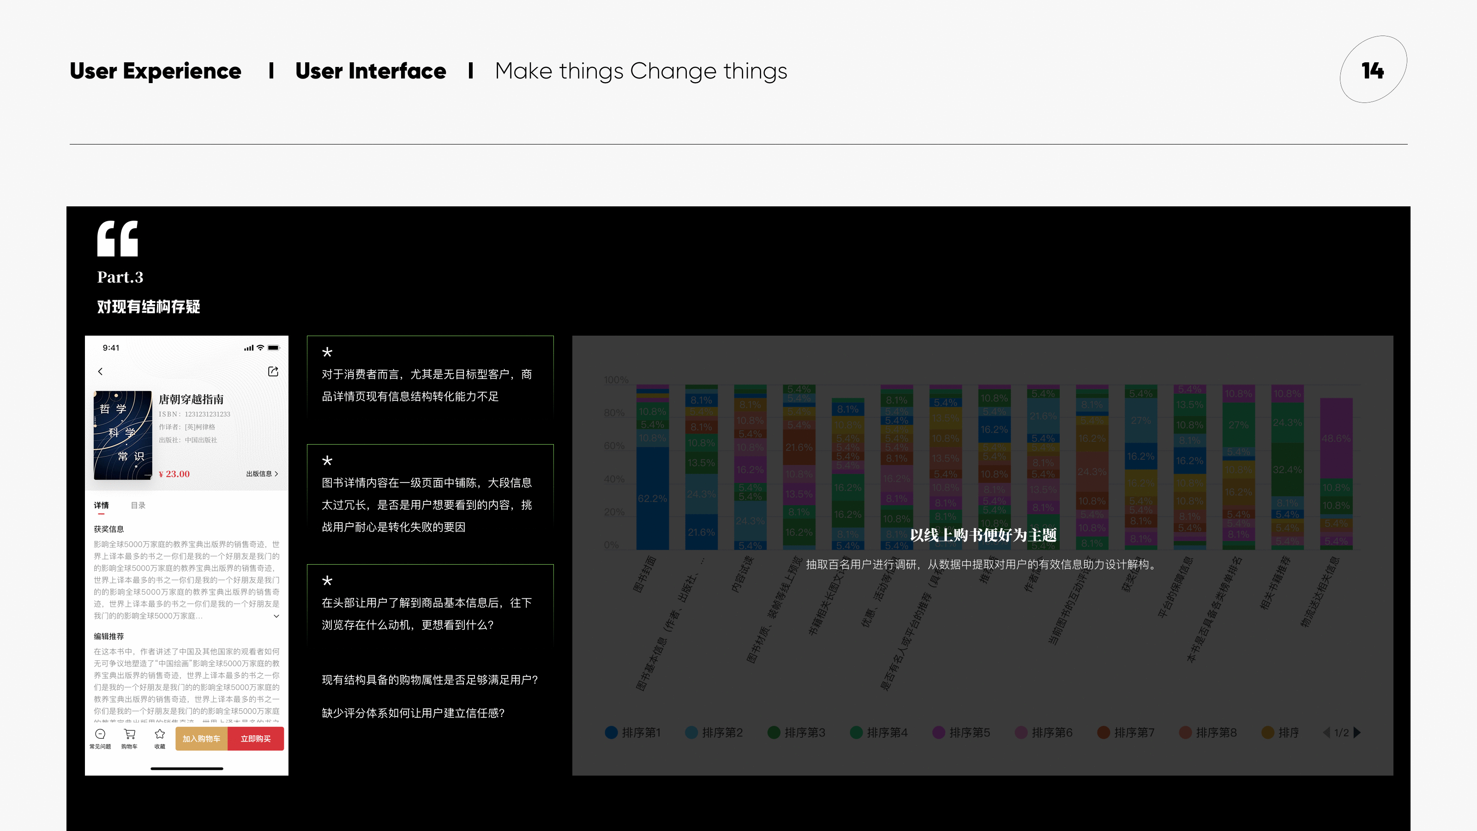The image size is (1477, 831).
Task: Toggle the 排序第1 legend series
Action: 633,732
